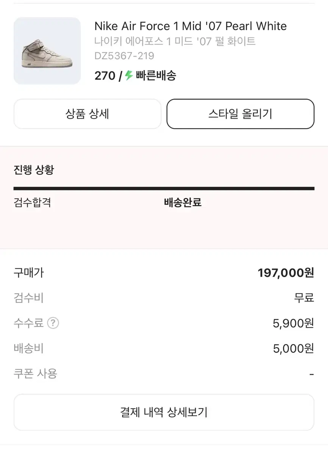The height and width of the screenshot is (455, 328).
Task: Select the 배송완료 status step
Action: point(183,202)
